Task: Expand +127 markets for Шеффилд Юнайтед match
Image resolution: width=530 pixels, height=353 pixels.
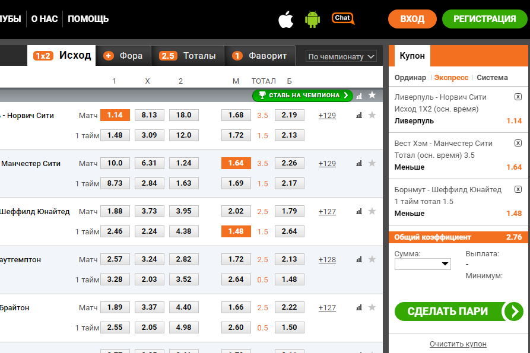Action: click(x=327, y=211)
